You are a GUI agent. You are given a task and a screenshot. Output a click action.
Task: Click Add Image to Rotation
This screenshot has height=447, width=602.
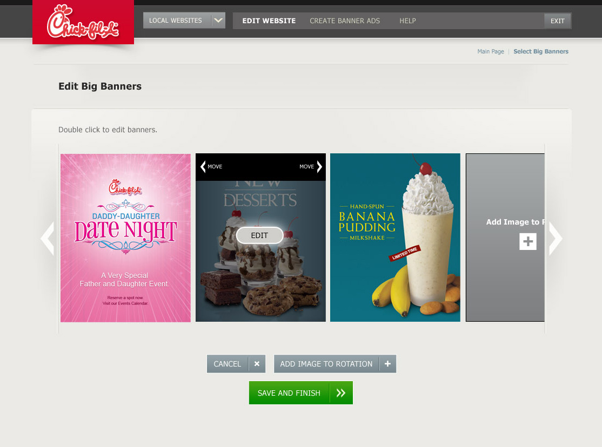[335, 364]
